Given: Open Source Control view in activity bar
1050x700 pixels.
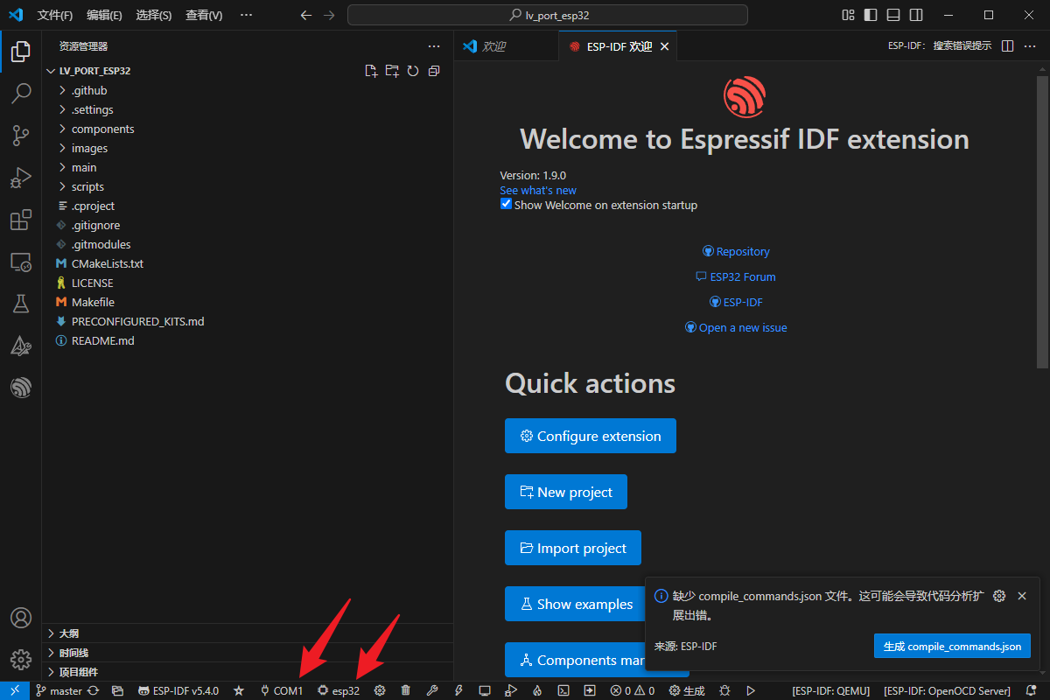Looking at the screenshot, I should point(20,135).
